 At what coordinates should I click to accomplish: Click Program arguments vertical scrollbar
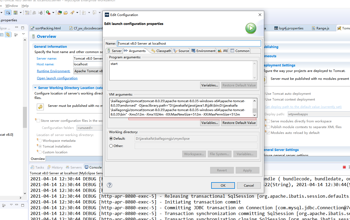pos(254,70)
